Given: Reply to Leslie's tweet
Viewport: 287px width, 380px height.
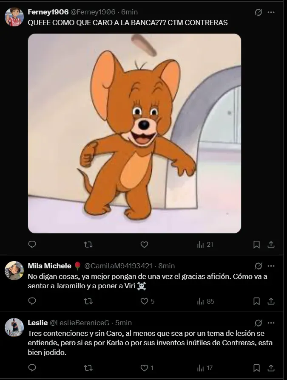Looking at the screenshot, I should [x=32, y=368].
